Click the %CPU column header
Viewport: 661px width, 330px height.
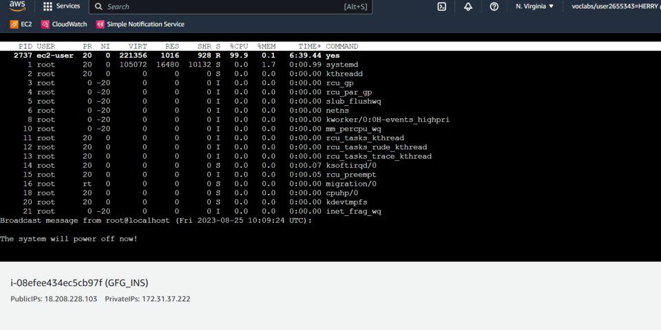239,46
